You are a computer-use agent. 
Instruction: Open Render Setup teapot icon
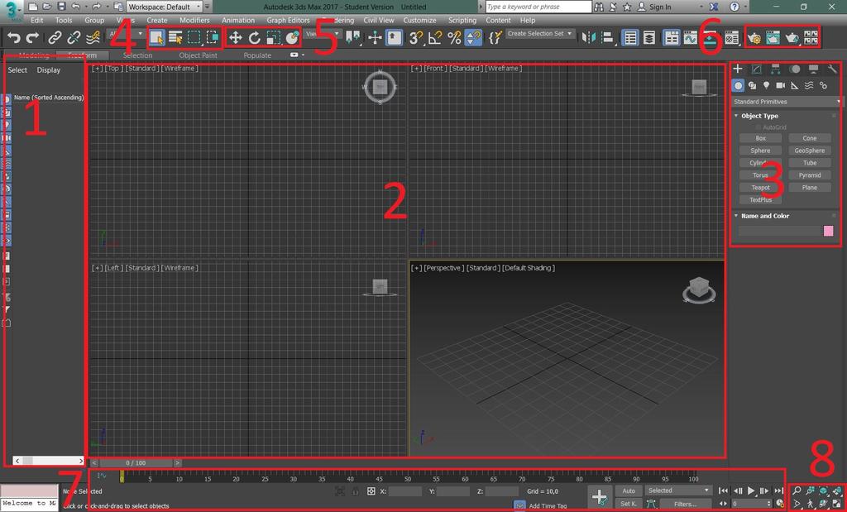754,37
